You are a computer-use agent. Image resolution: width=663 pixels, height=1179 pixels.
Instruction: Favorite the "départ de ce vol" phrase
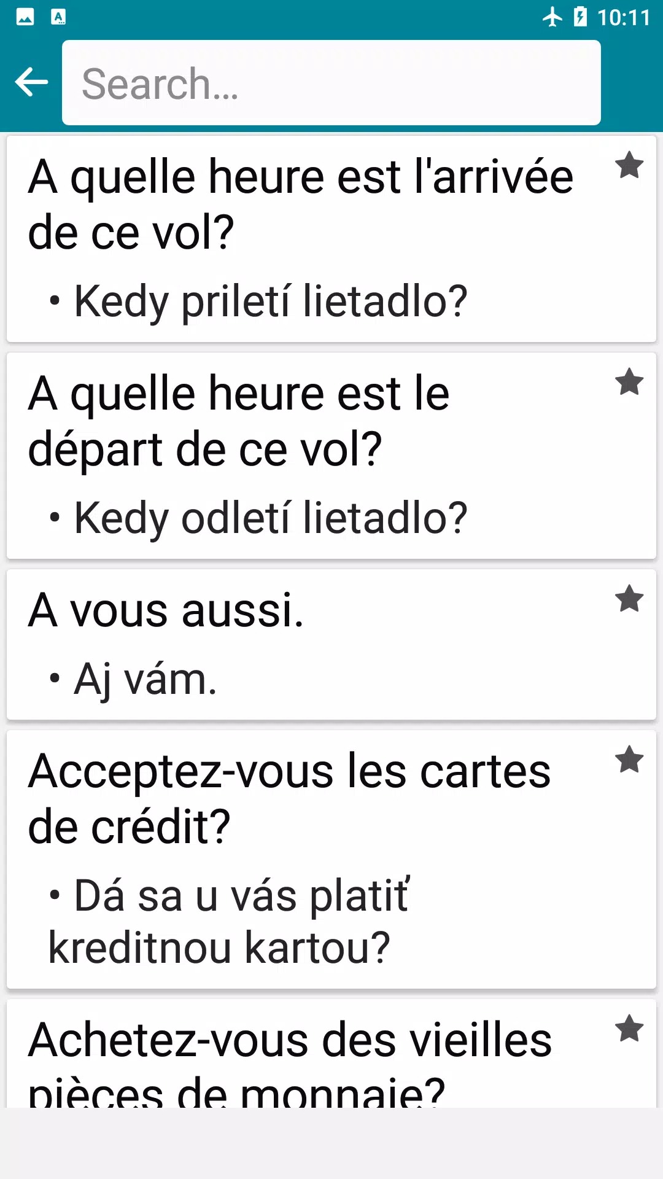tap(629, 382)
